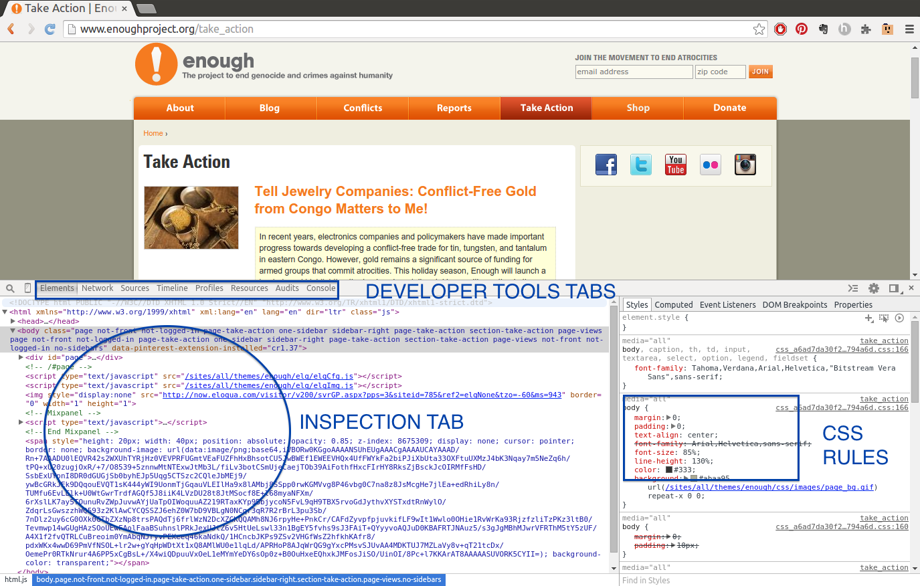Screen dimensions: 920x586
Task: Open the Event Listeners tab
Action: click(728, 305)
